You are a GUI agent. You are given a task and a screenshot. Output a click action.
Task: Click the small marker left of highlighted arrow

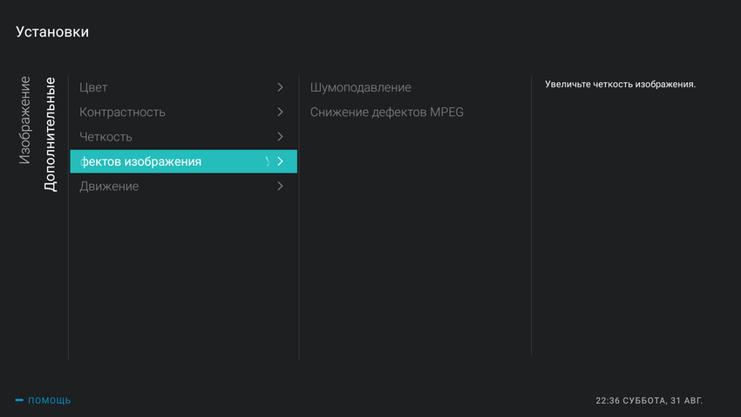tap(267, 161)
